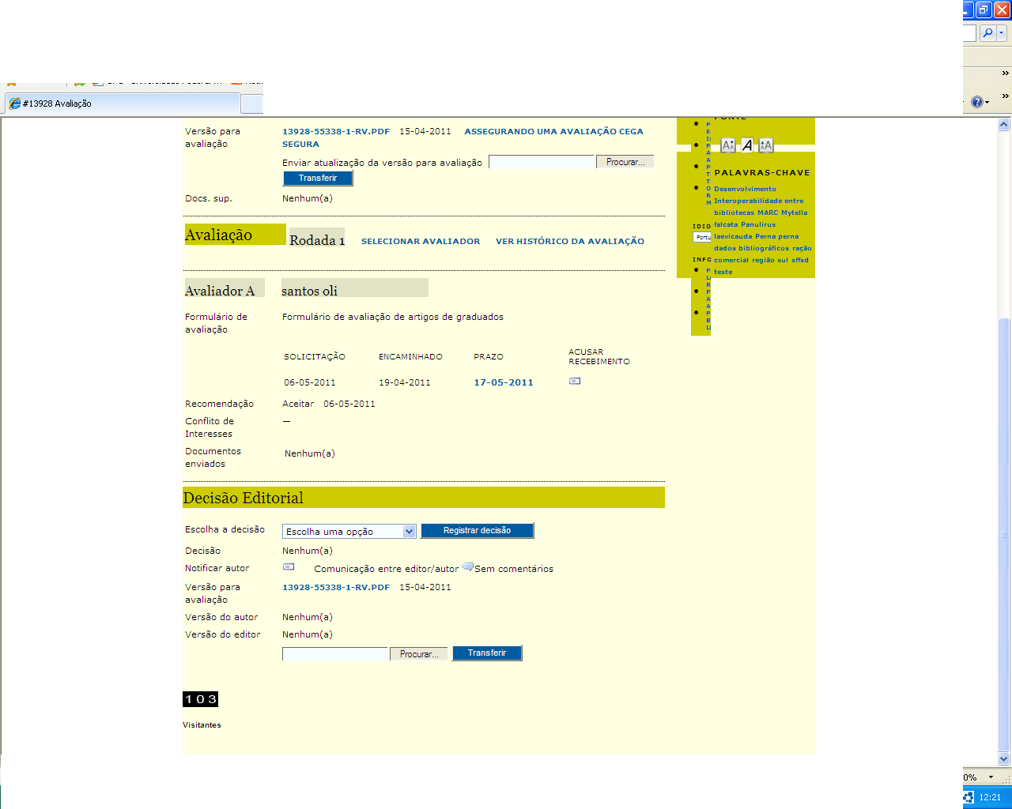Click the sffsd keyword link
This screenshot has width=1012, height=809.
tap(800, 260)
